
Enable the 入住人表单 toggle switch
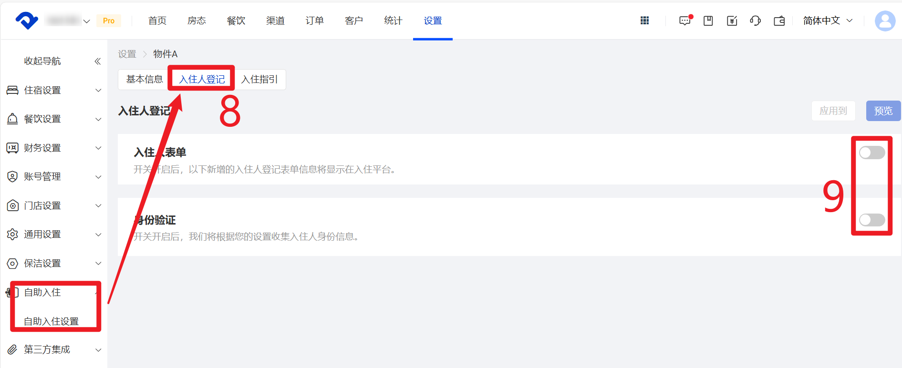click(871, 153)
